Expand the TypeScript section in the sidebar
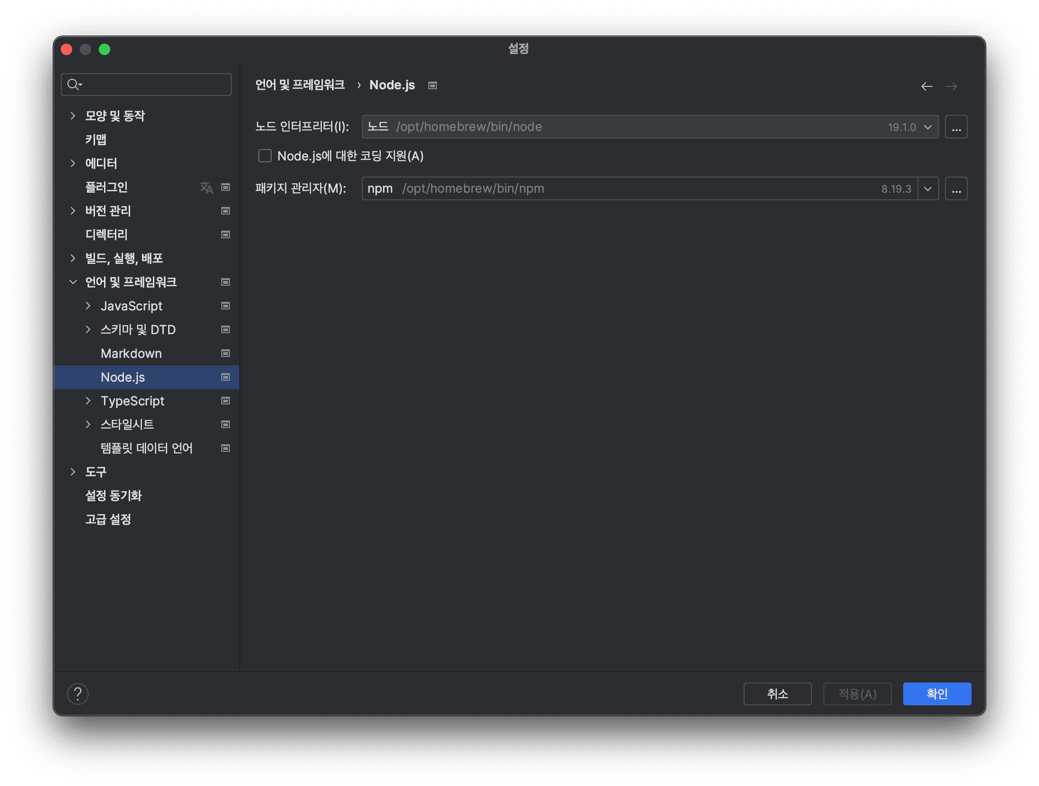Image resolution: width=1039 pixels, height=786 pixels. click(x=88, y=401)
